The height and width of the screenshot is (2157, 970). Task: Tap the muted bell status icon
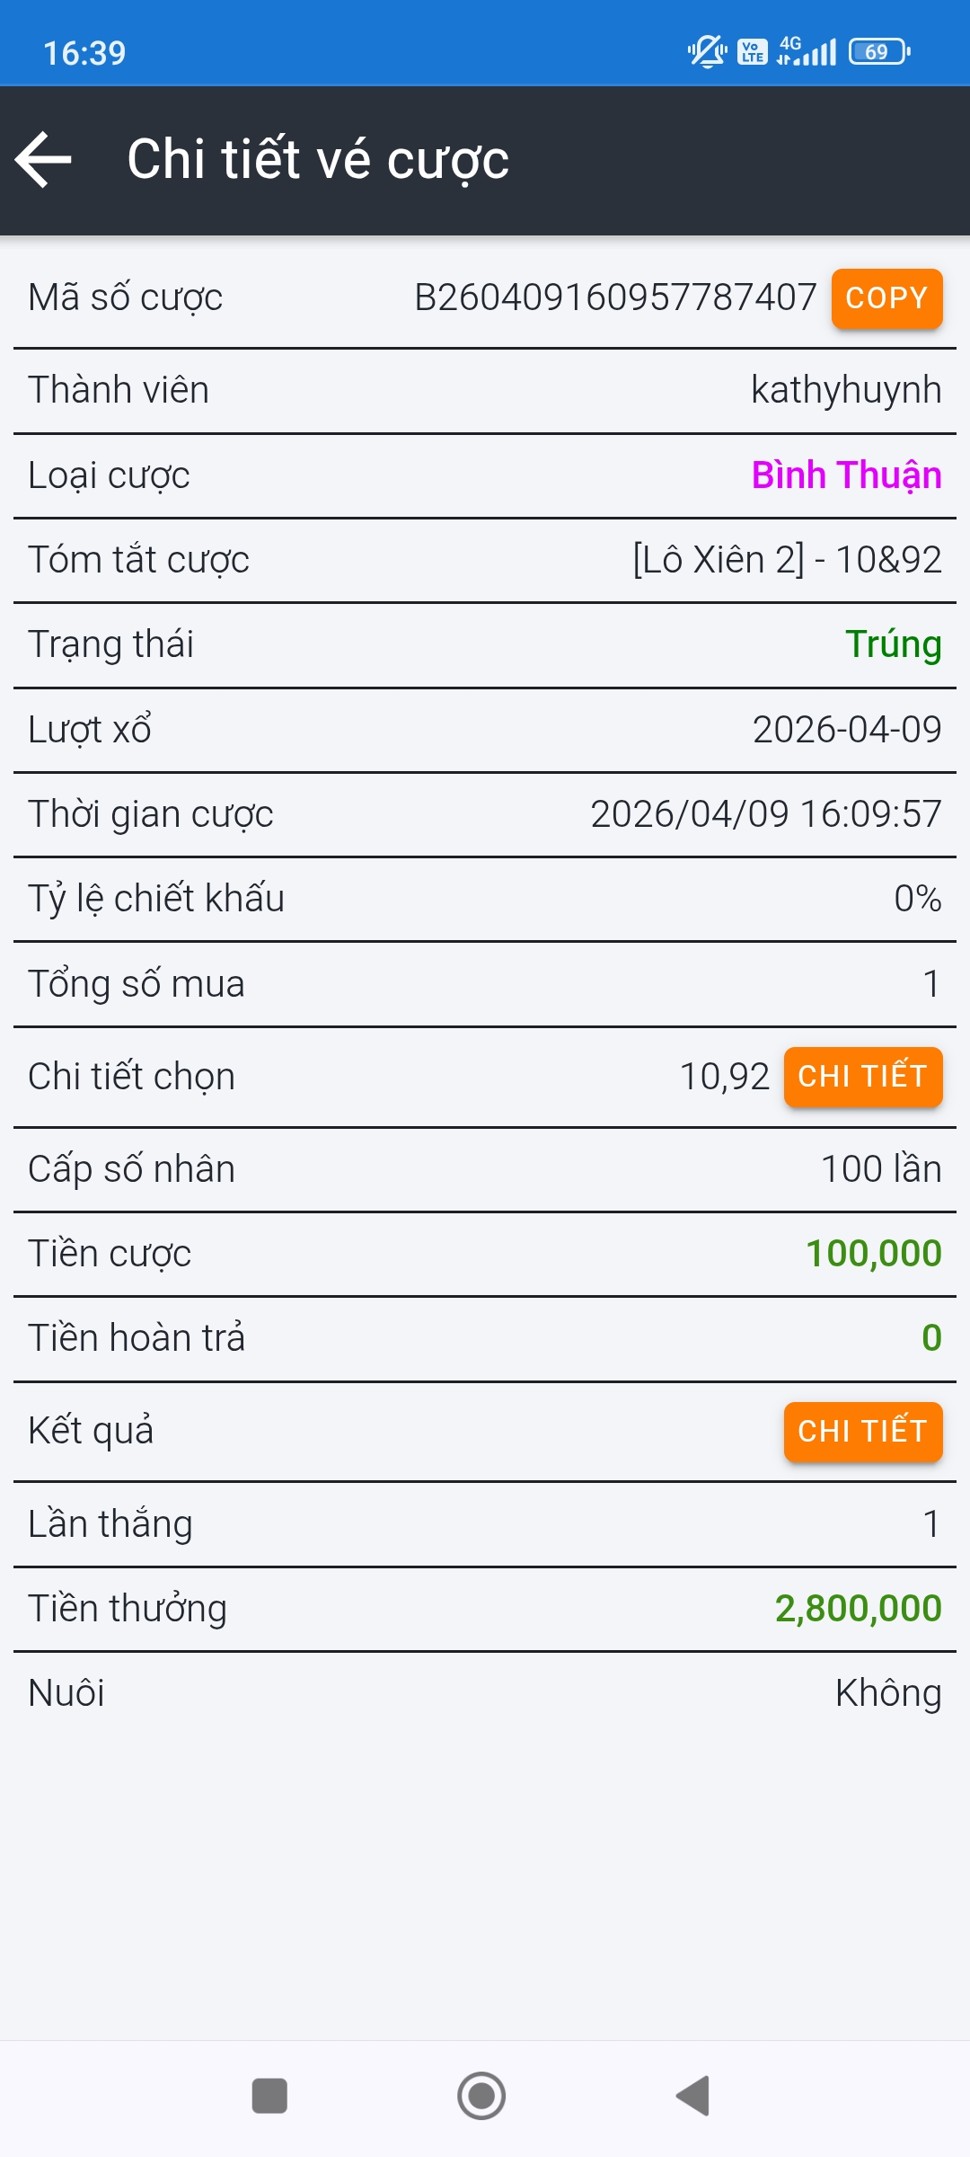click(x=707, y=51)
